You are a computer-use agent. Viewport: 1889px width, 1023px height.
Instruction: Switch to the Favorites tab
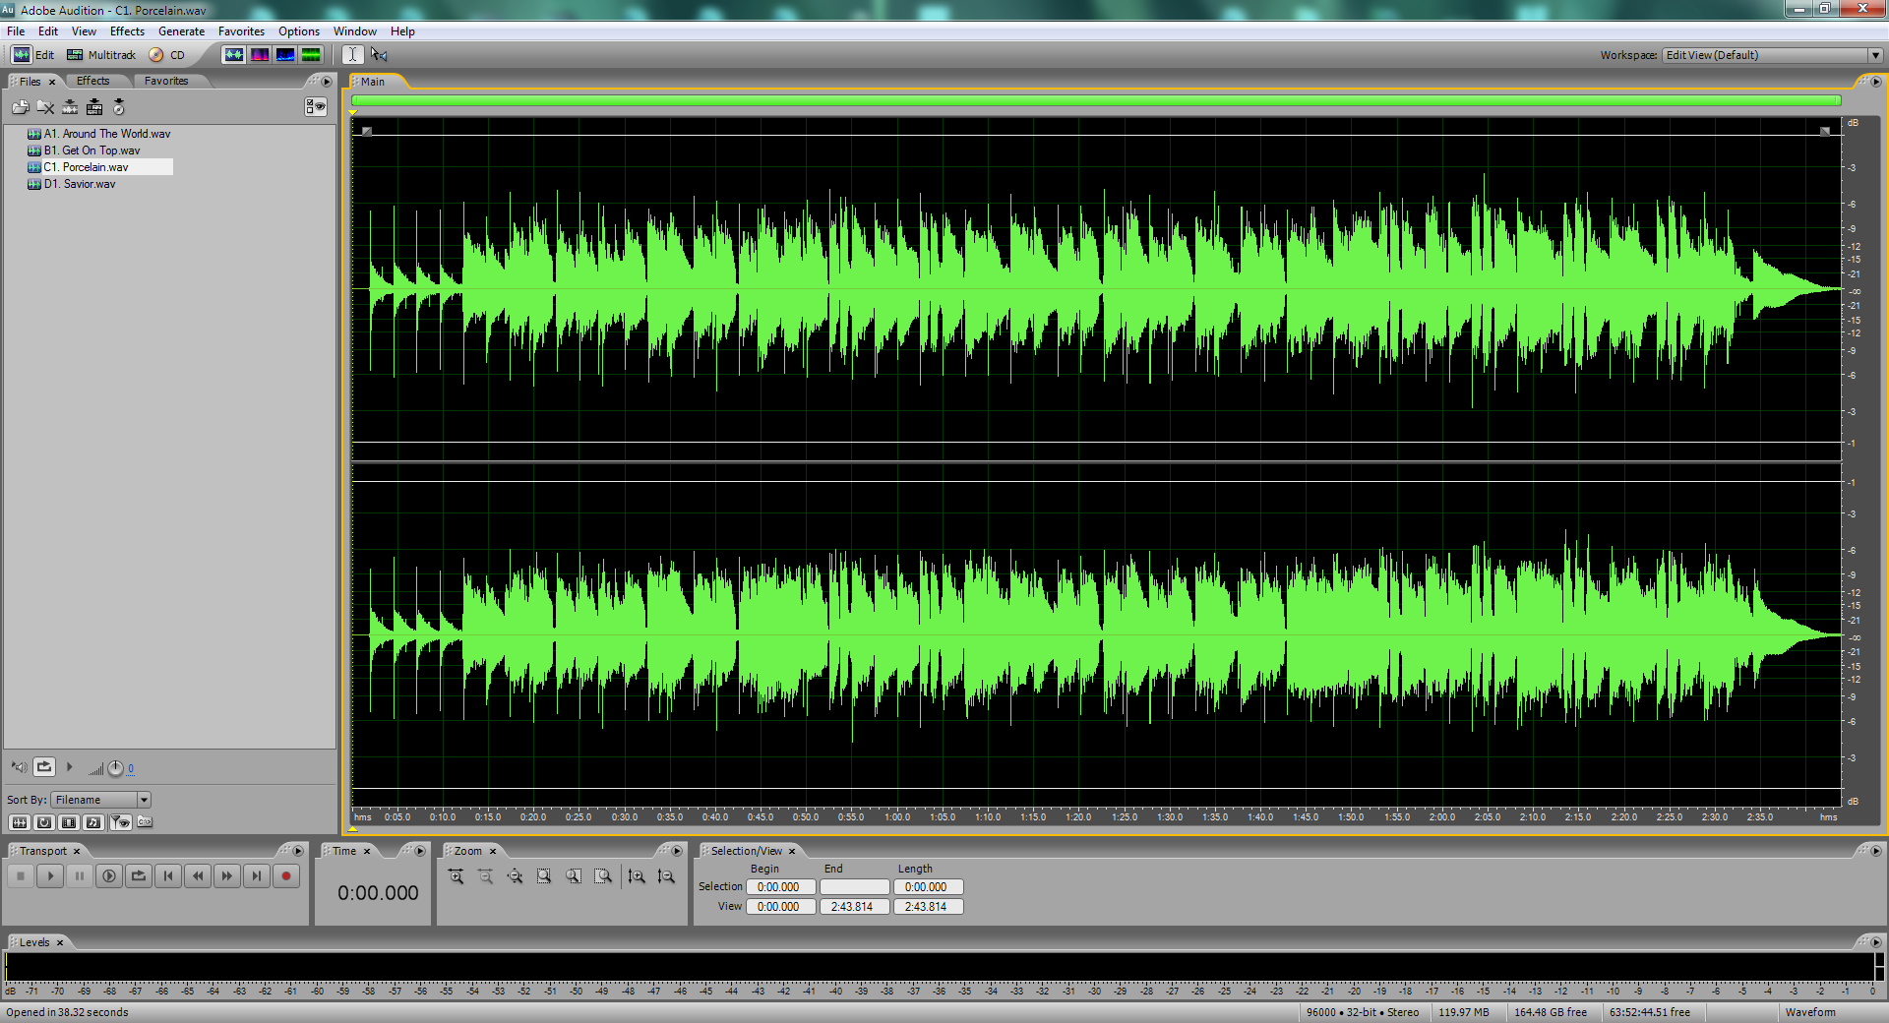[x=165, y=82]
